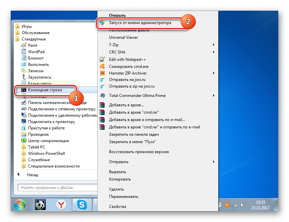Click the Выполнить run icon

(x=24, y=65)
